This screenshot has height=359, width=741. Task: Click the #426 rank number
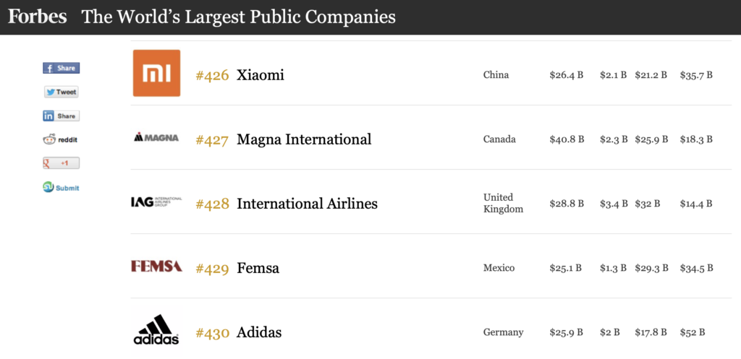212,75
